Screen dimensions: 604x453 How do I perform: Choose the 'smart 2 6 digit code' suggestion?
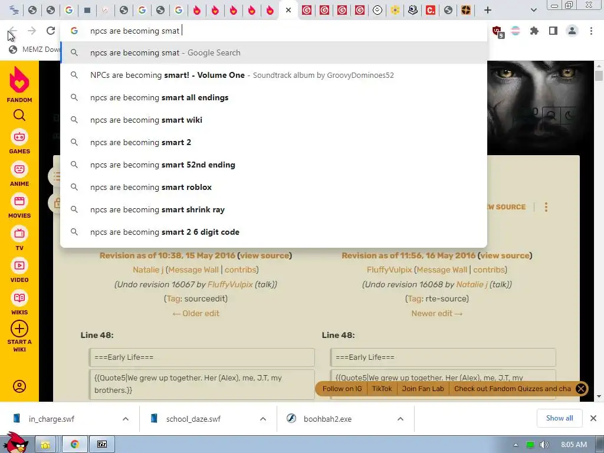tap(274, 232)
